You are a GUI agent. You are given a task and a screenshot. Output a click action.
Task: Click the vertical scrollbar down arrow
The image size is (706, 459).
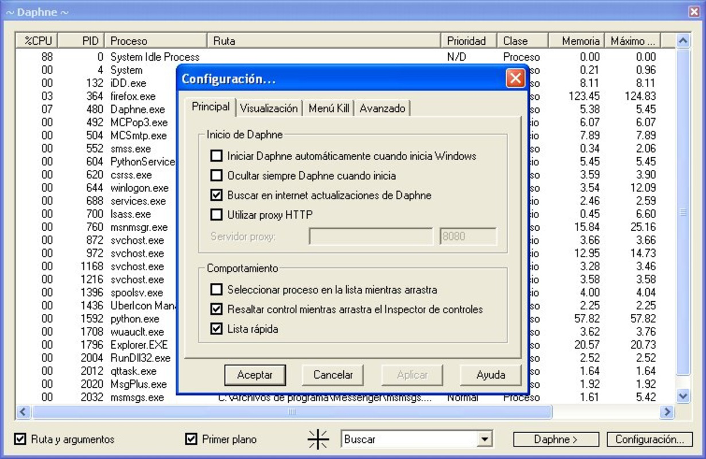coord(682,396)
